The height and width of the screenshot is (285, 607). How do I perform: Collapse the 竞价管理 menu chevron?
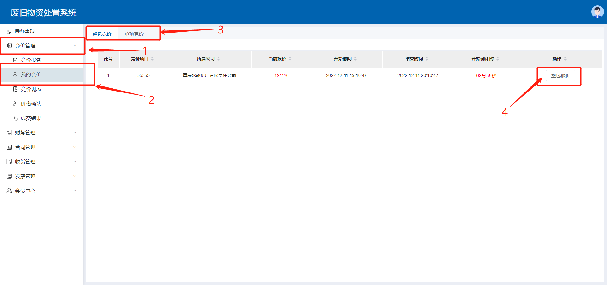(75, 46)
